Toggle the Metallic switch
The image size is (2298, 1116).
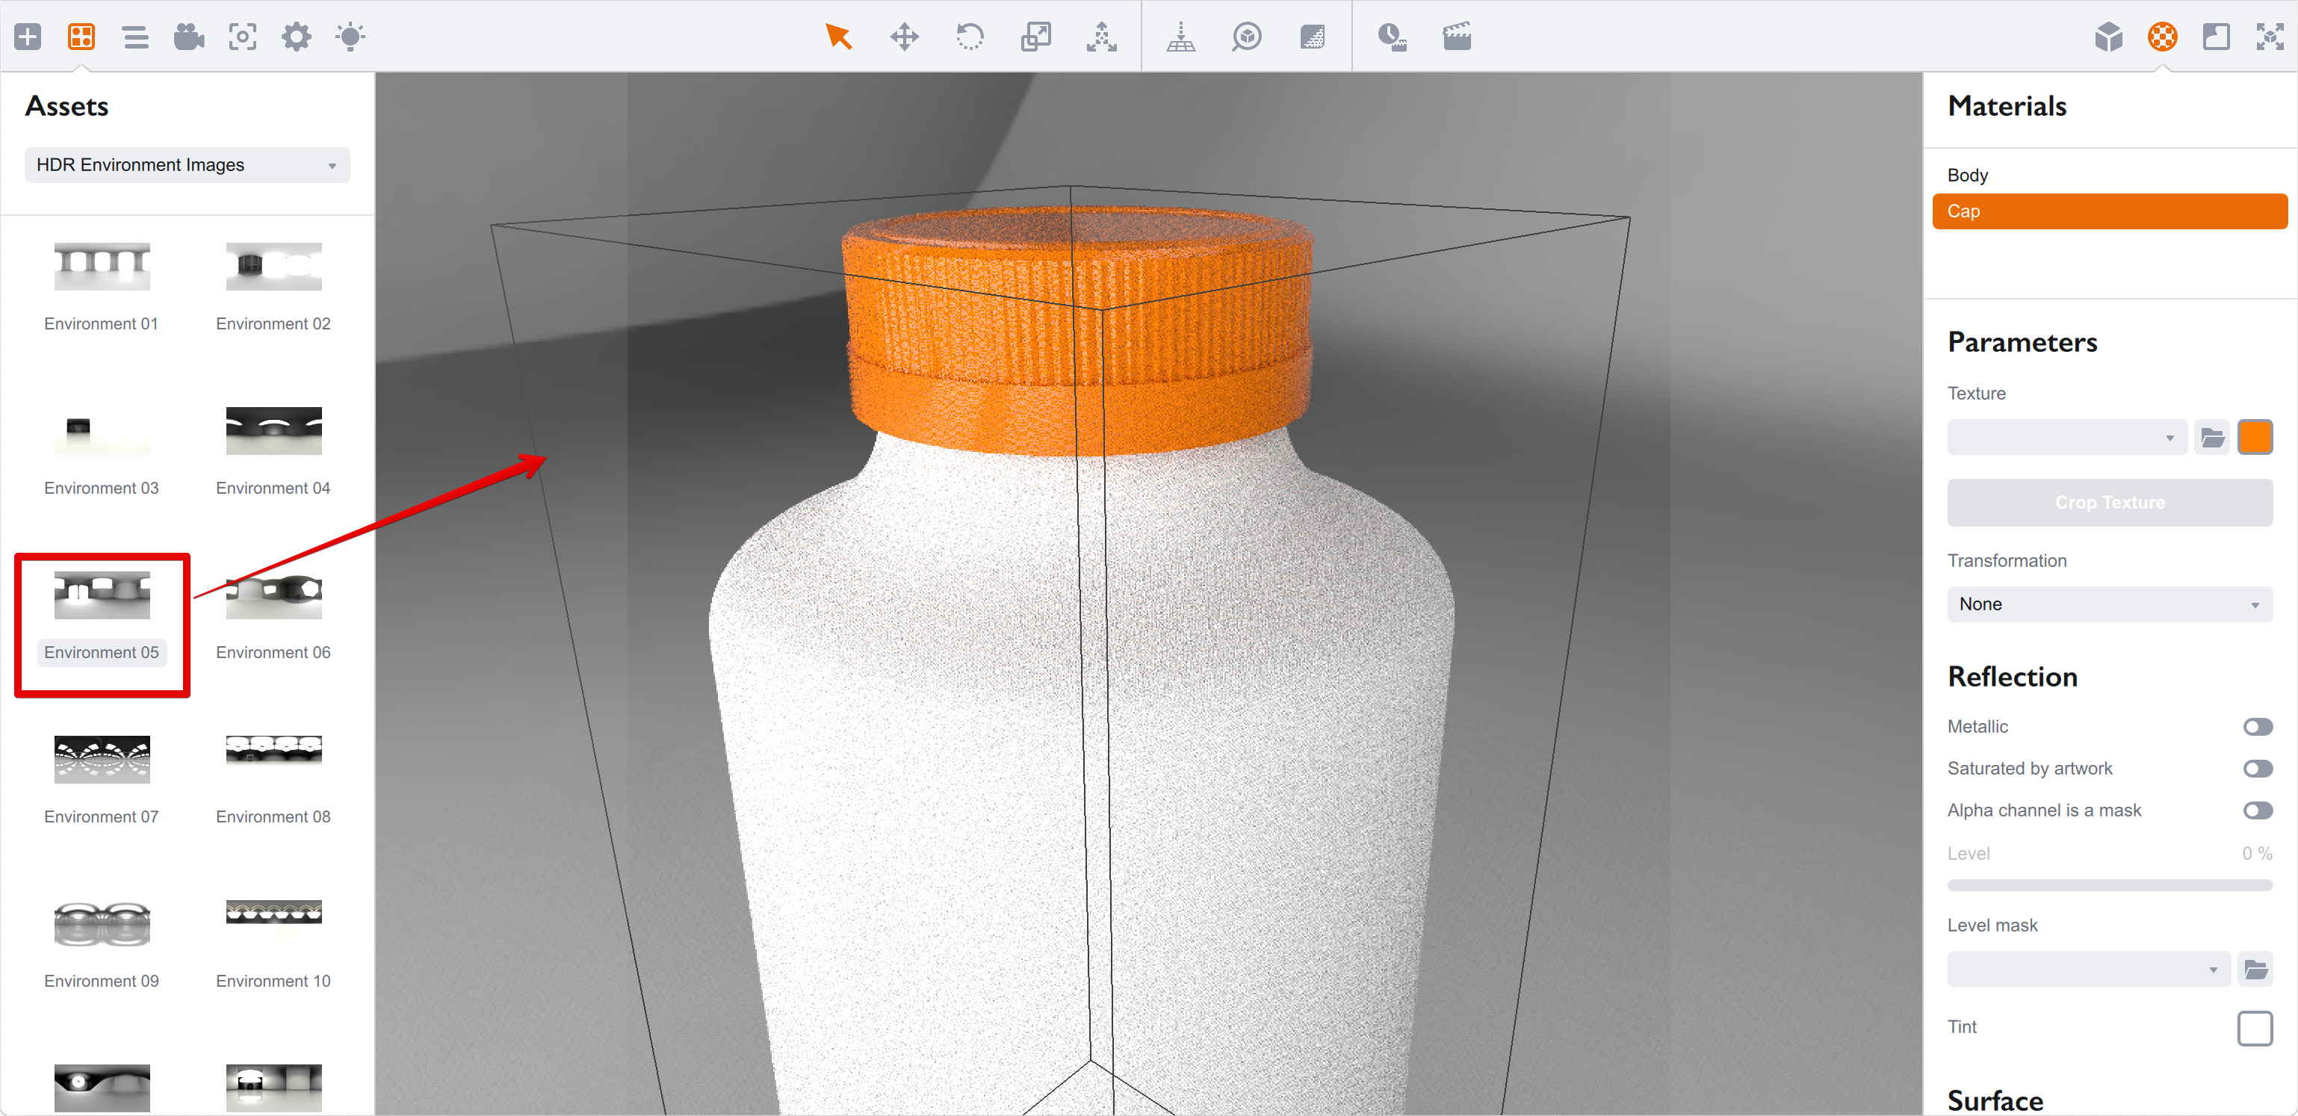coord(2258,726)
